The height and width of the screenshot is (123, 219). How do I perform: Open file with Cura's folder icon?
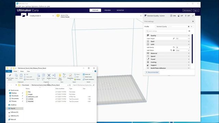24,16
